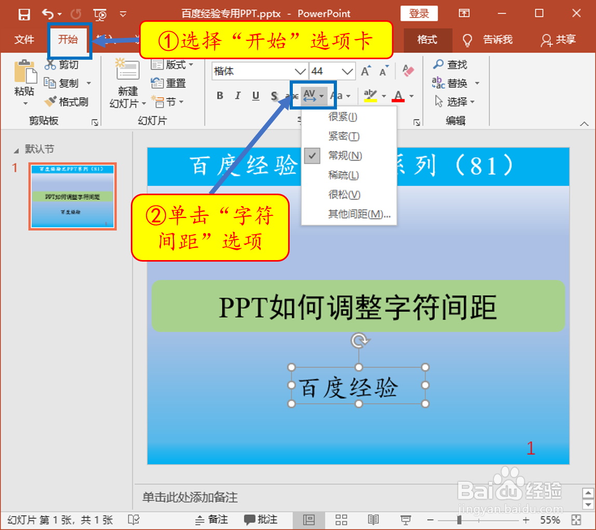Open the font name box showing 楷体
Viewport: 596px width, 530px height.
260,71
